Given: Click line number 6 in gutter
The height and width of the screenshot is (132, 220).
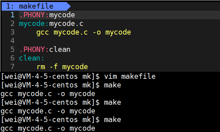Looking at the screenshot, I should [13, 58].
